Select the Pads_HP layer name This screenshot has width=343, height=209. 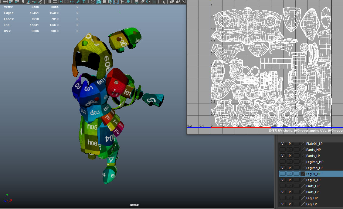313,186
